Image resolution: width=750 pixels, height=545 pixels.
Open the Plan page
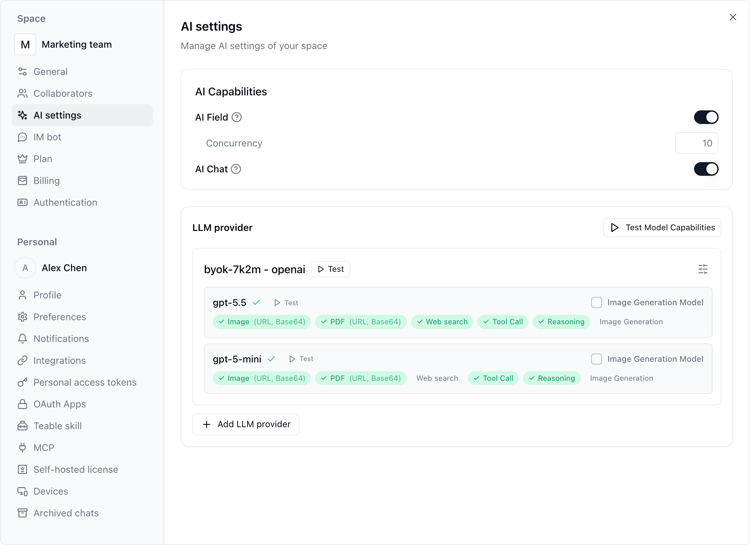pyautogui.click(x=82, y=159)
